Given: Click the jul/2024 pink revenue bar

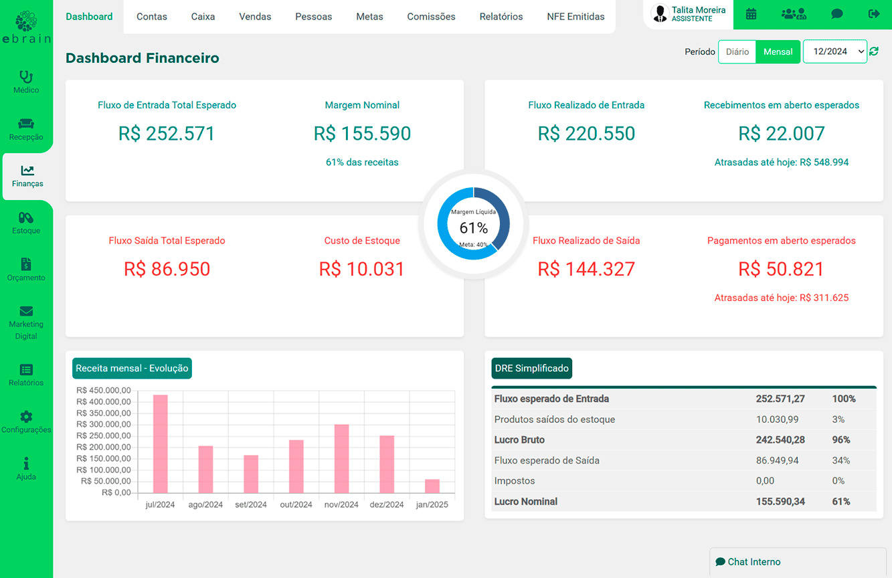Looking at the screenshot, I should [x=161, y=444].
